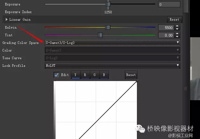Decrease Kelvin value with down arrow
Viewport: 200px width, 139px height.
point(177,29)
